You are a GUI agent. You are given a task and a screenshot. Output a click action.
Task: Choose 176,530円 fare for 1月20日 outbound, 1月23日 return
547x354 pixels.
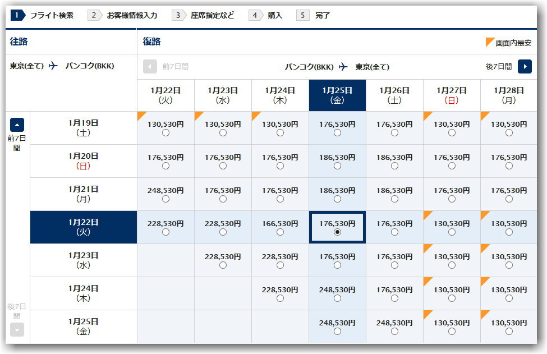(x=223, y=166)
